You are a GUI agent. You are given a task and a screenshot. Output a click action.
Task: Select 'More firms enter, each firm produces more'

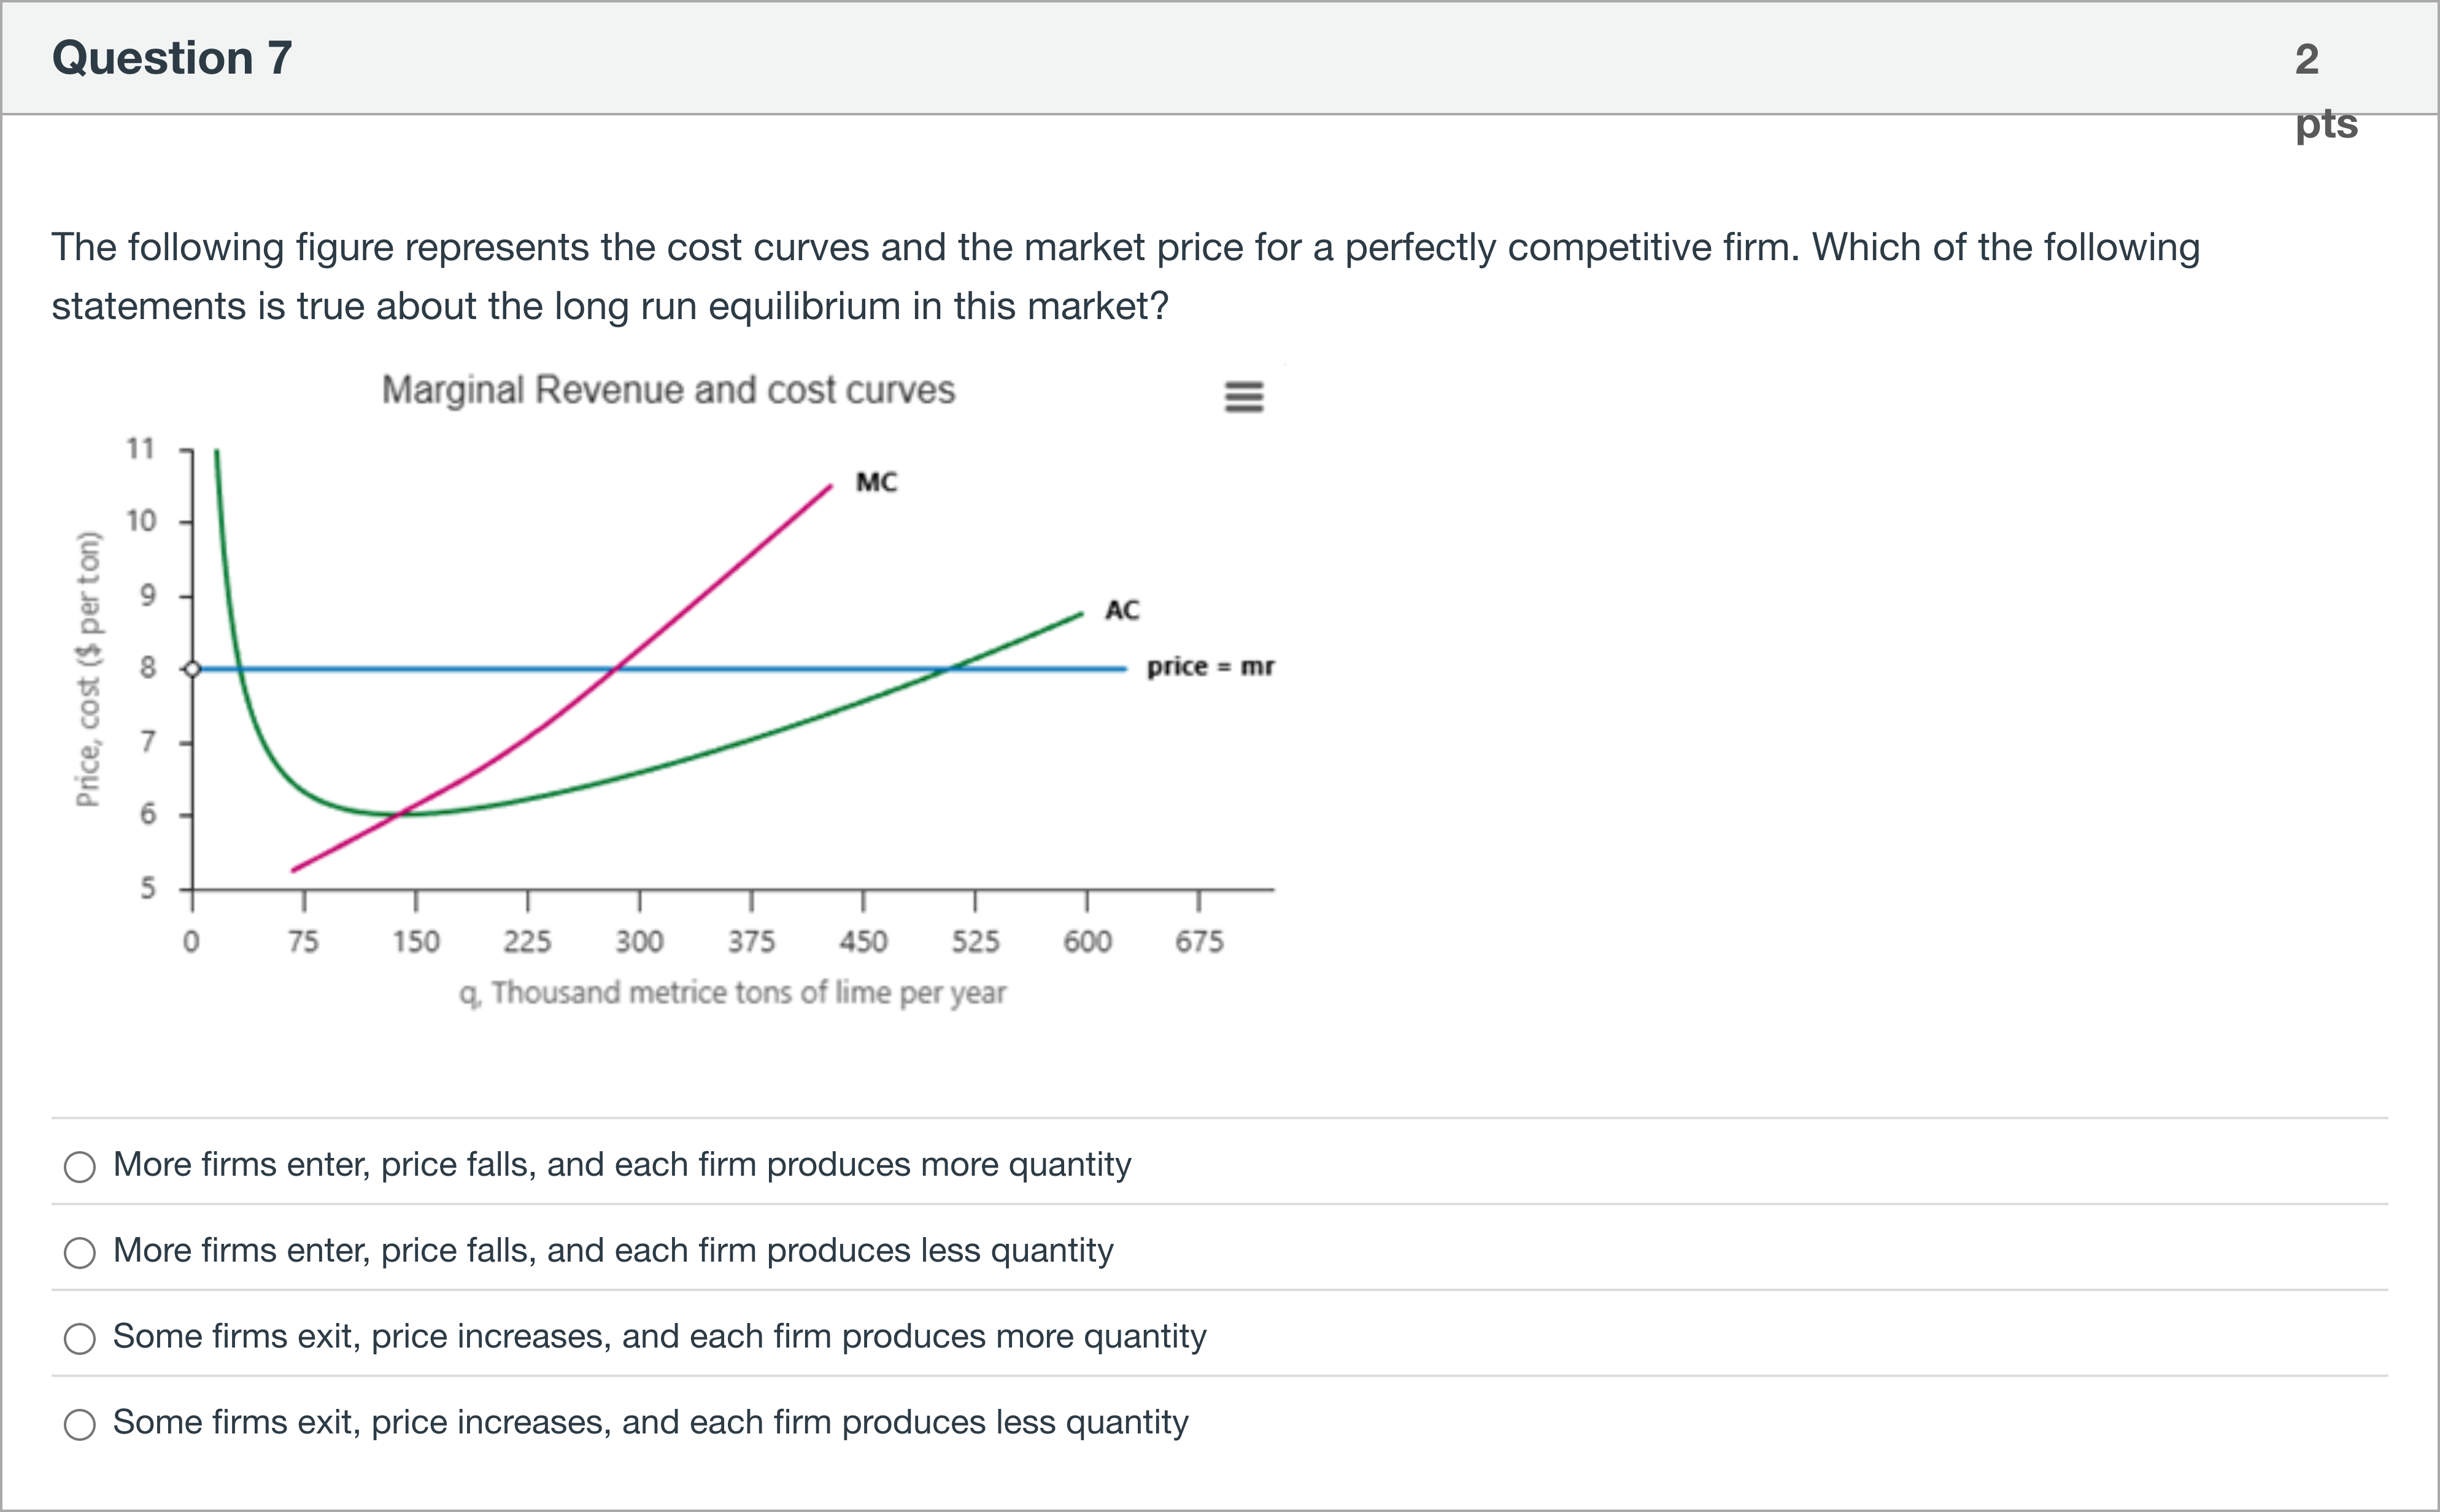click(80, 1167)
